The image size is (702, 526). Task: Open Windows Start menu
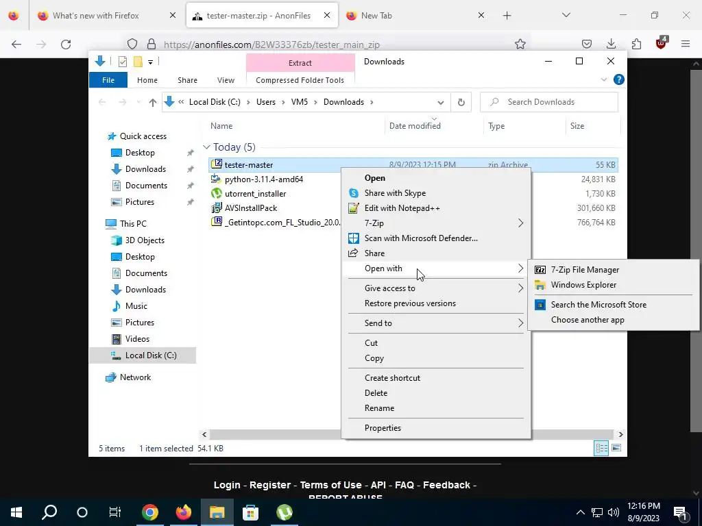[16, 512]
